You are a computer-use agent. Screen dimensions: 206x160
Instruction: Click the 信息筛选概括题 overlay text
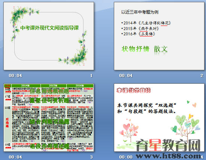pos(49,91)
